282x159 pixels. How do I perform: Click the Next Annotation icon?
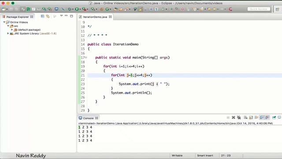point(194,9)
